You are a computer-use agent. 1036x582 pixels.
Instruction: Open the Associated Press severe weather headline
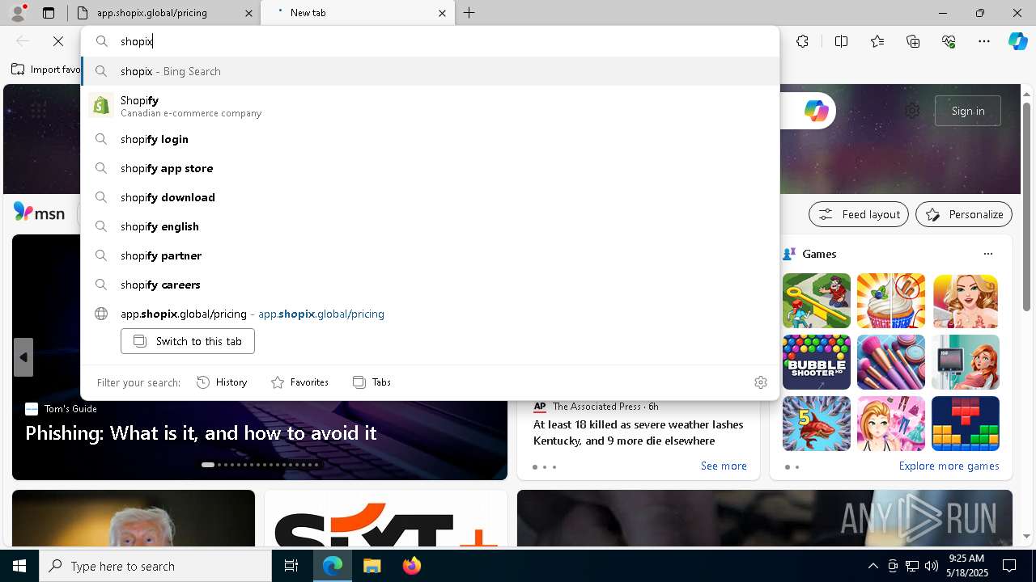click(x=638, y=432)
